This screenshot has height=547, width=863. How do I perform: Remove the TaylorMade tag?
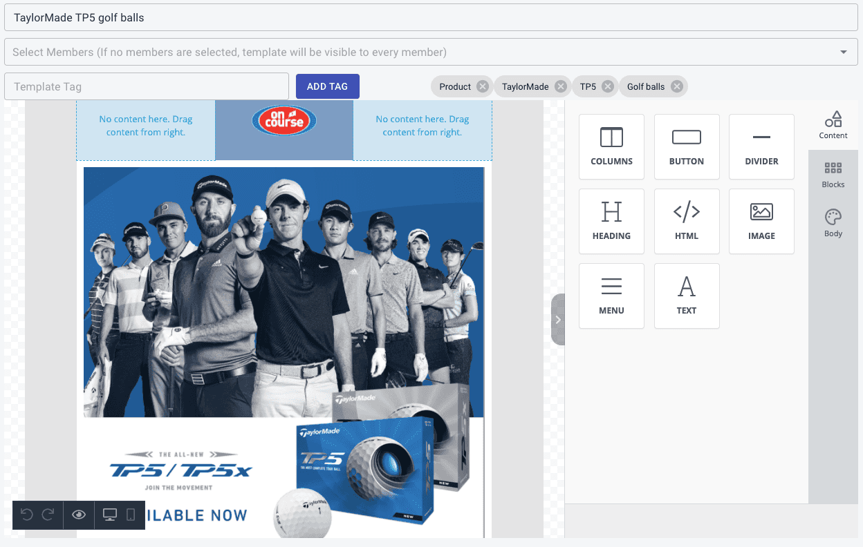pos(561,86)
